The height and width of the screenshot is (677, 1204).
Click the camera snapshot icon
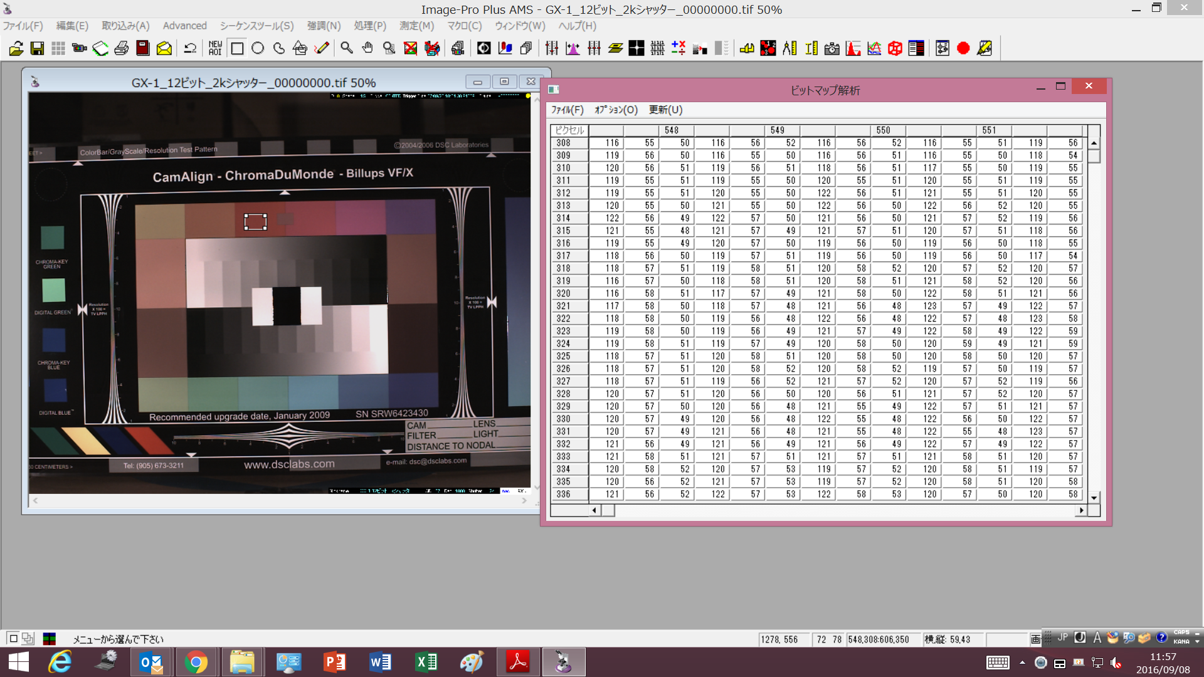(x=832, y=48)
